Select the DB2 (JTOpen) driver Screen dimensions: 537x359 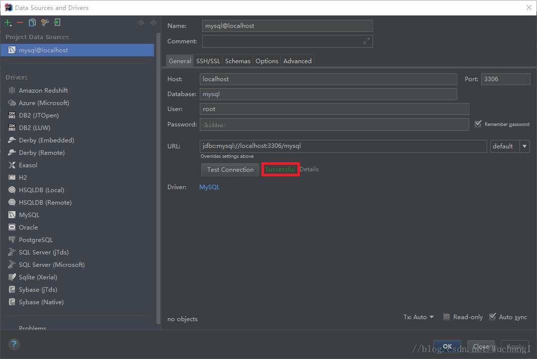39,116
